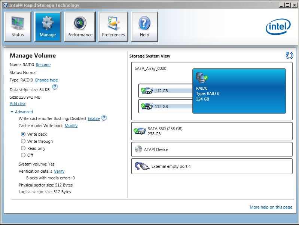
Task: Open More help on this page
Action: tap(271, 207)
